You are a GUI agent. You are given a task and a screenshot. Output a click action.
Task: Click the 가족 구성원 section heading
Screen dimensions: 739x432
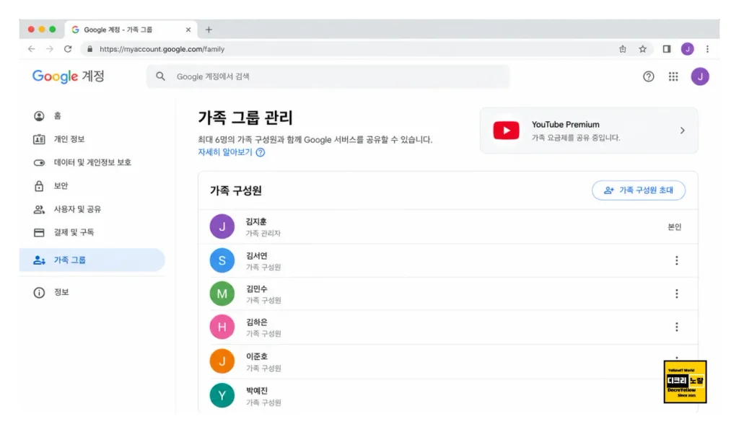pos(236,191)
